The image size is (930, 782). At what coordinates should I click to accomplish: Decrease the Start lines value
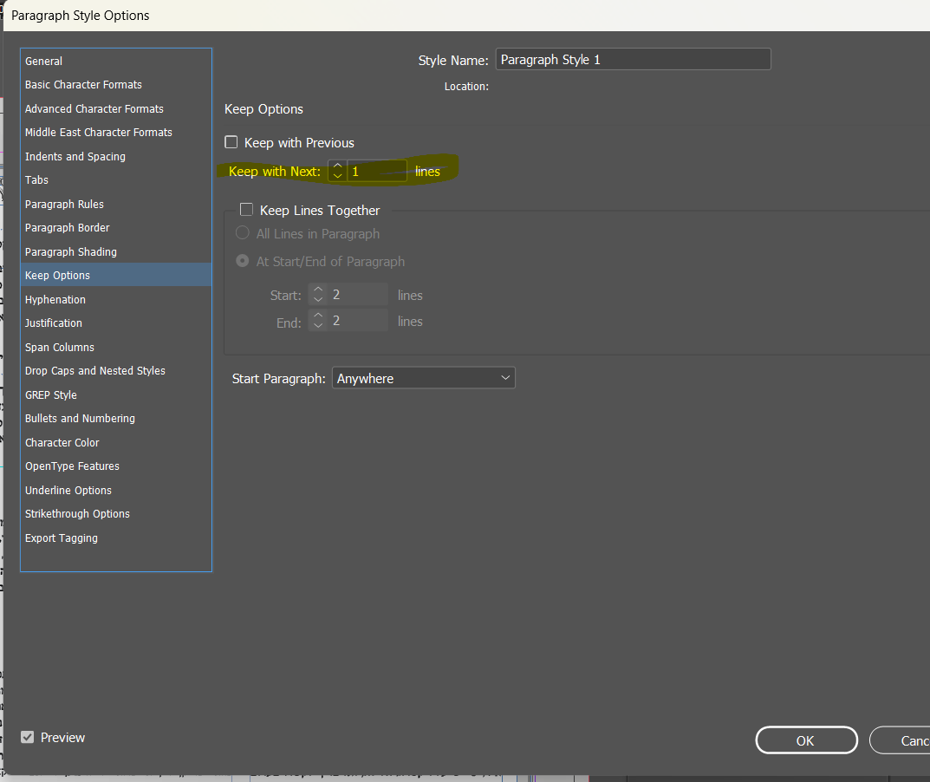point(318,300)
